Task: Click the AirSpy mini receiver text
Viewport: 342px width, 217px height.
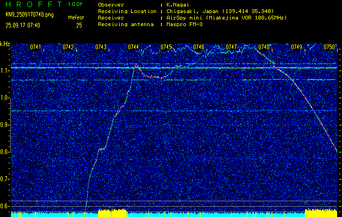Action: [x=226, y=18]
